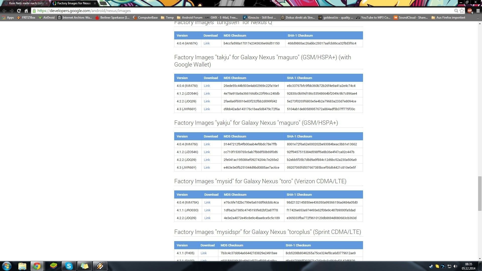Screen dimensions: 482x271
Task: Open the Dokus direkt als Stream bookmark
Action: coord(298,18)
